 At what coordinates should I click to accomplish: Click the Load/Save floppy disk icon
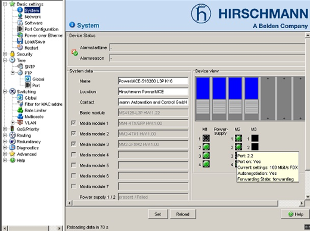click(20, 41)
